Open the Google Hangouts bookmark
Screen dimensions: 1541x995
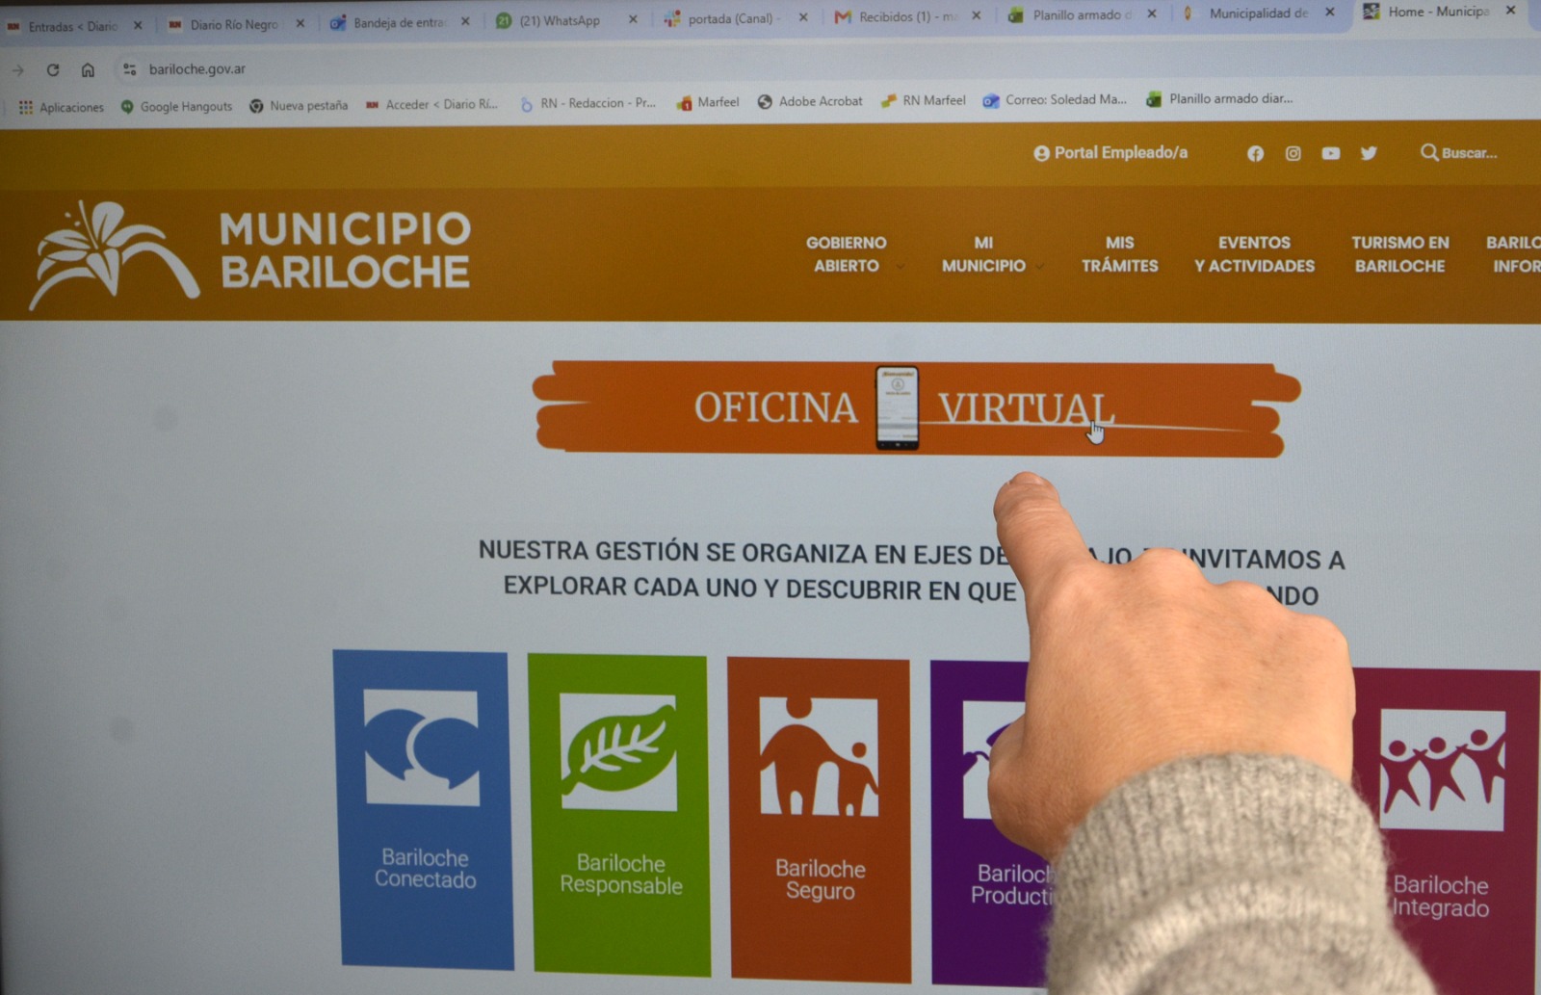coord(176,106)
